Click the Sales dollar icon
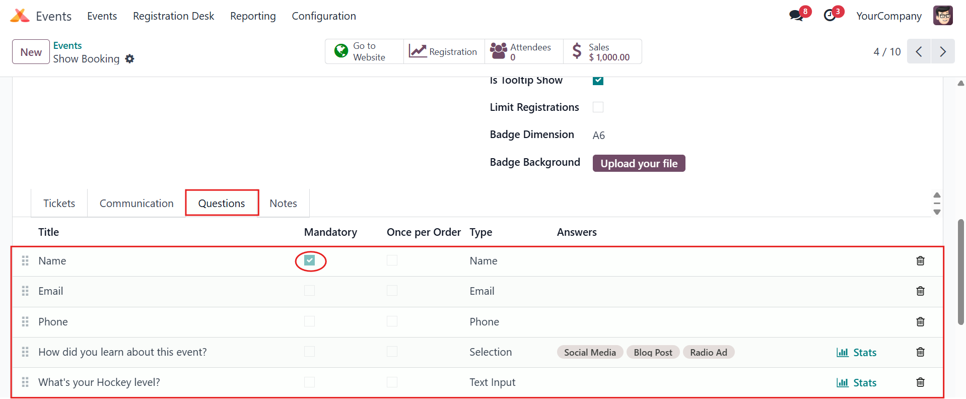Image resolution: width=966 pixels, height=399 pixels. [x=577, y=51]
